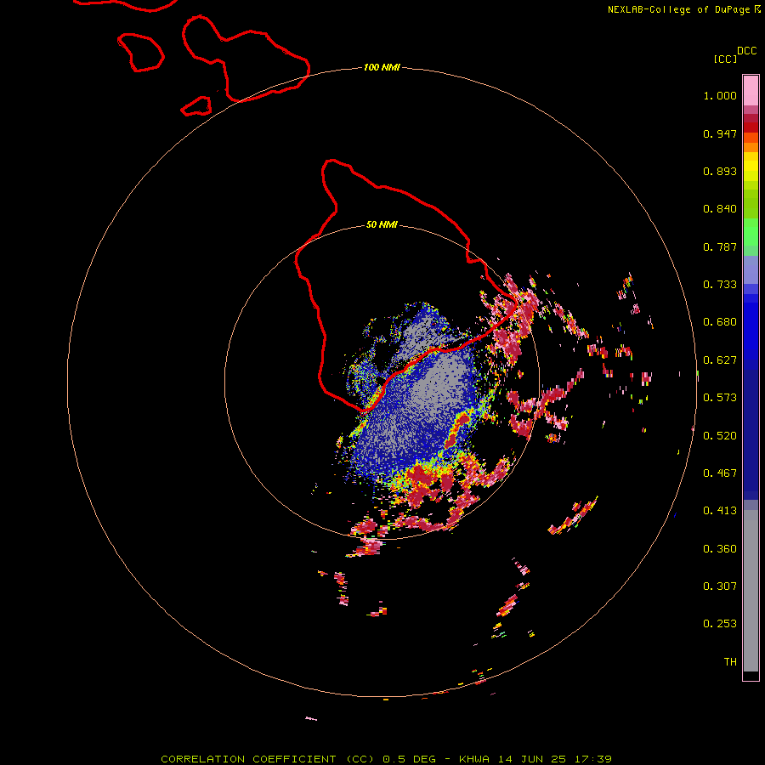Screen dimensions: 765x765
Task: Click the Kahoolawe island outline
Action: 196,106
